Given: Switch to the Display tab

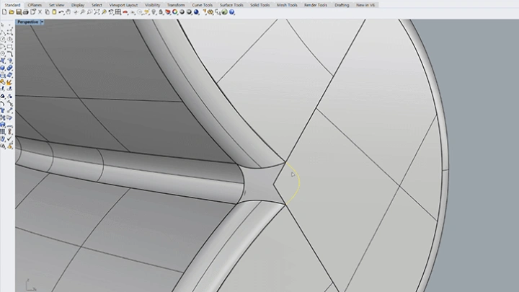Looking at the screenshot, I should click(78, 5).
